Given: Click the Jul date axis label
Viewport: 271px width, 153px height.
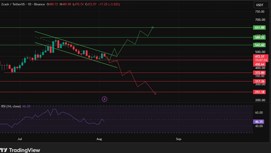Looking at the screenshot, I should (20, 139).
